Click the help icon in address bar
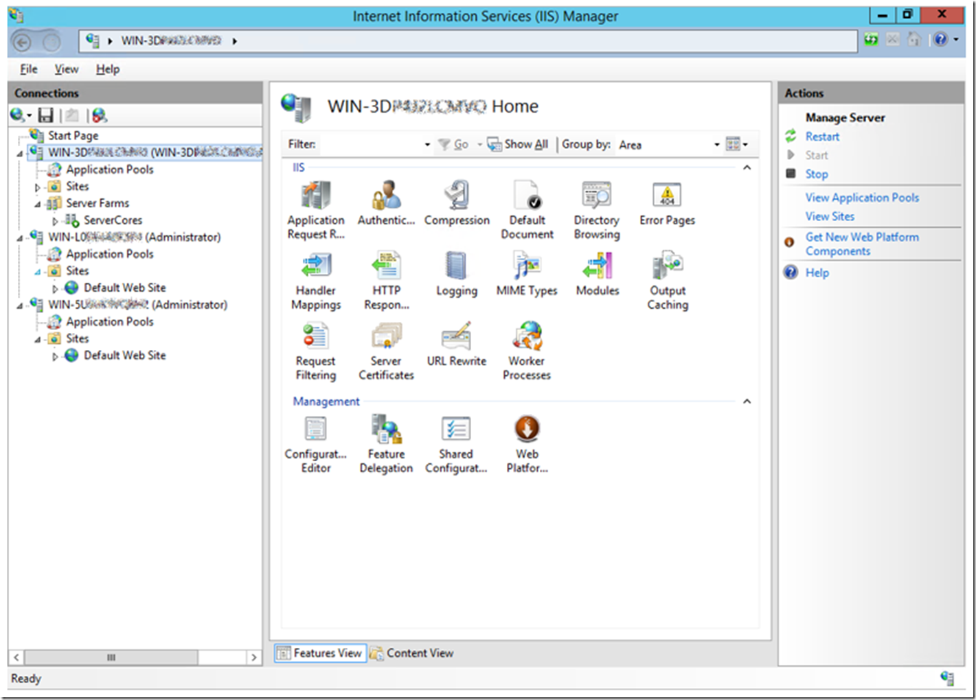 coord(940,40)
